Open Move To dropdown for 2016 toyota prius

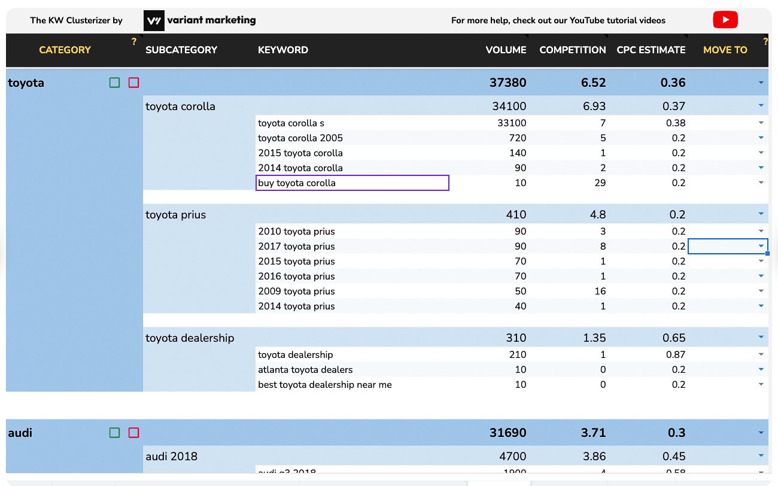click(x=761, y=276)
